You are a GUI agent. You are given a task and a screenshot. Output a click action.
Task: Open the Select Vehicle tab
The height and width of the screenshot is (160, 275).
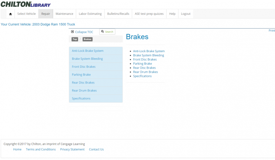click(26, 14)
